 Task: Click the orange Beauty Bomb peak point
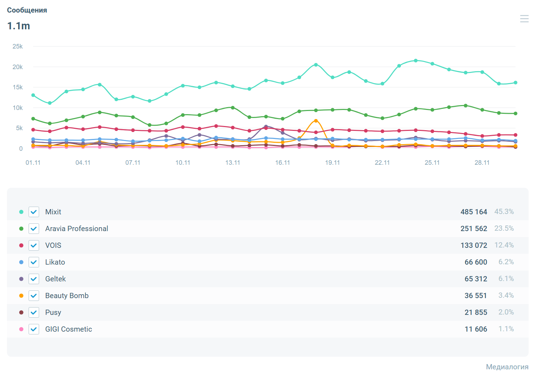[316, 121]
